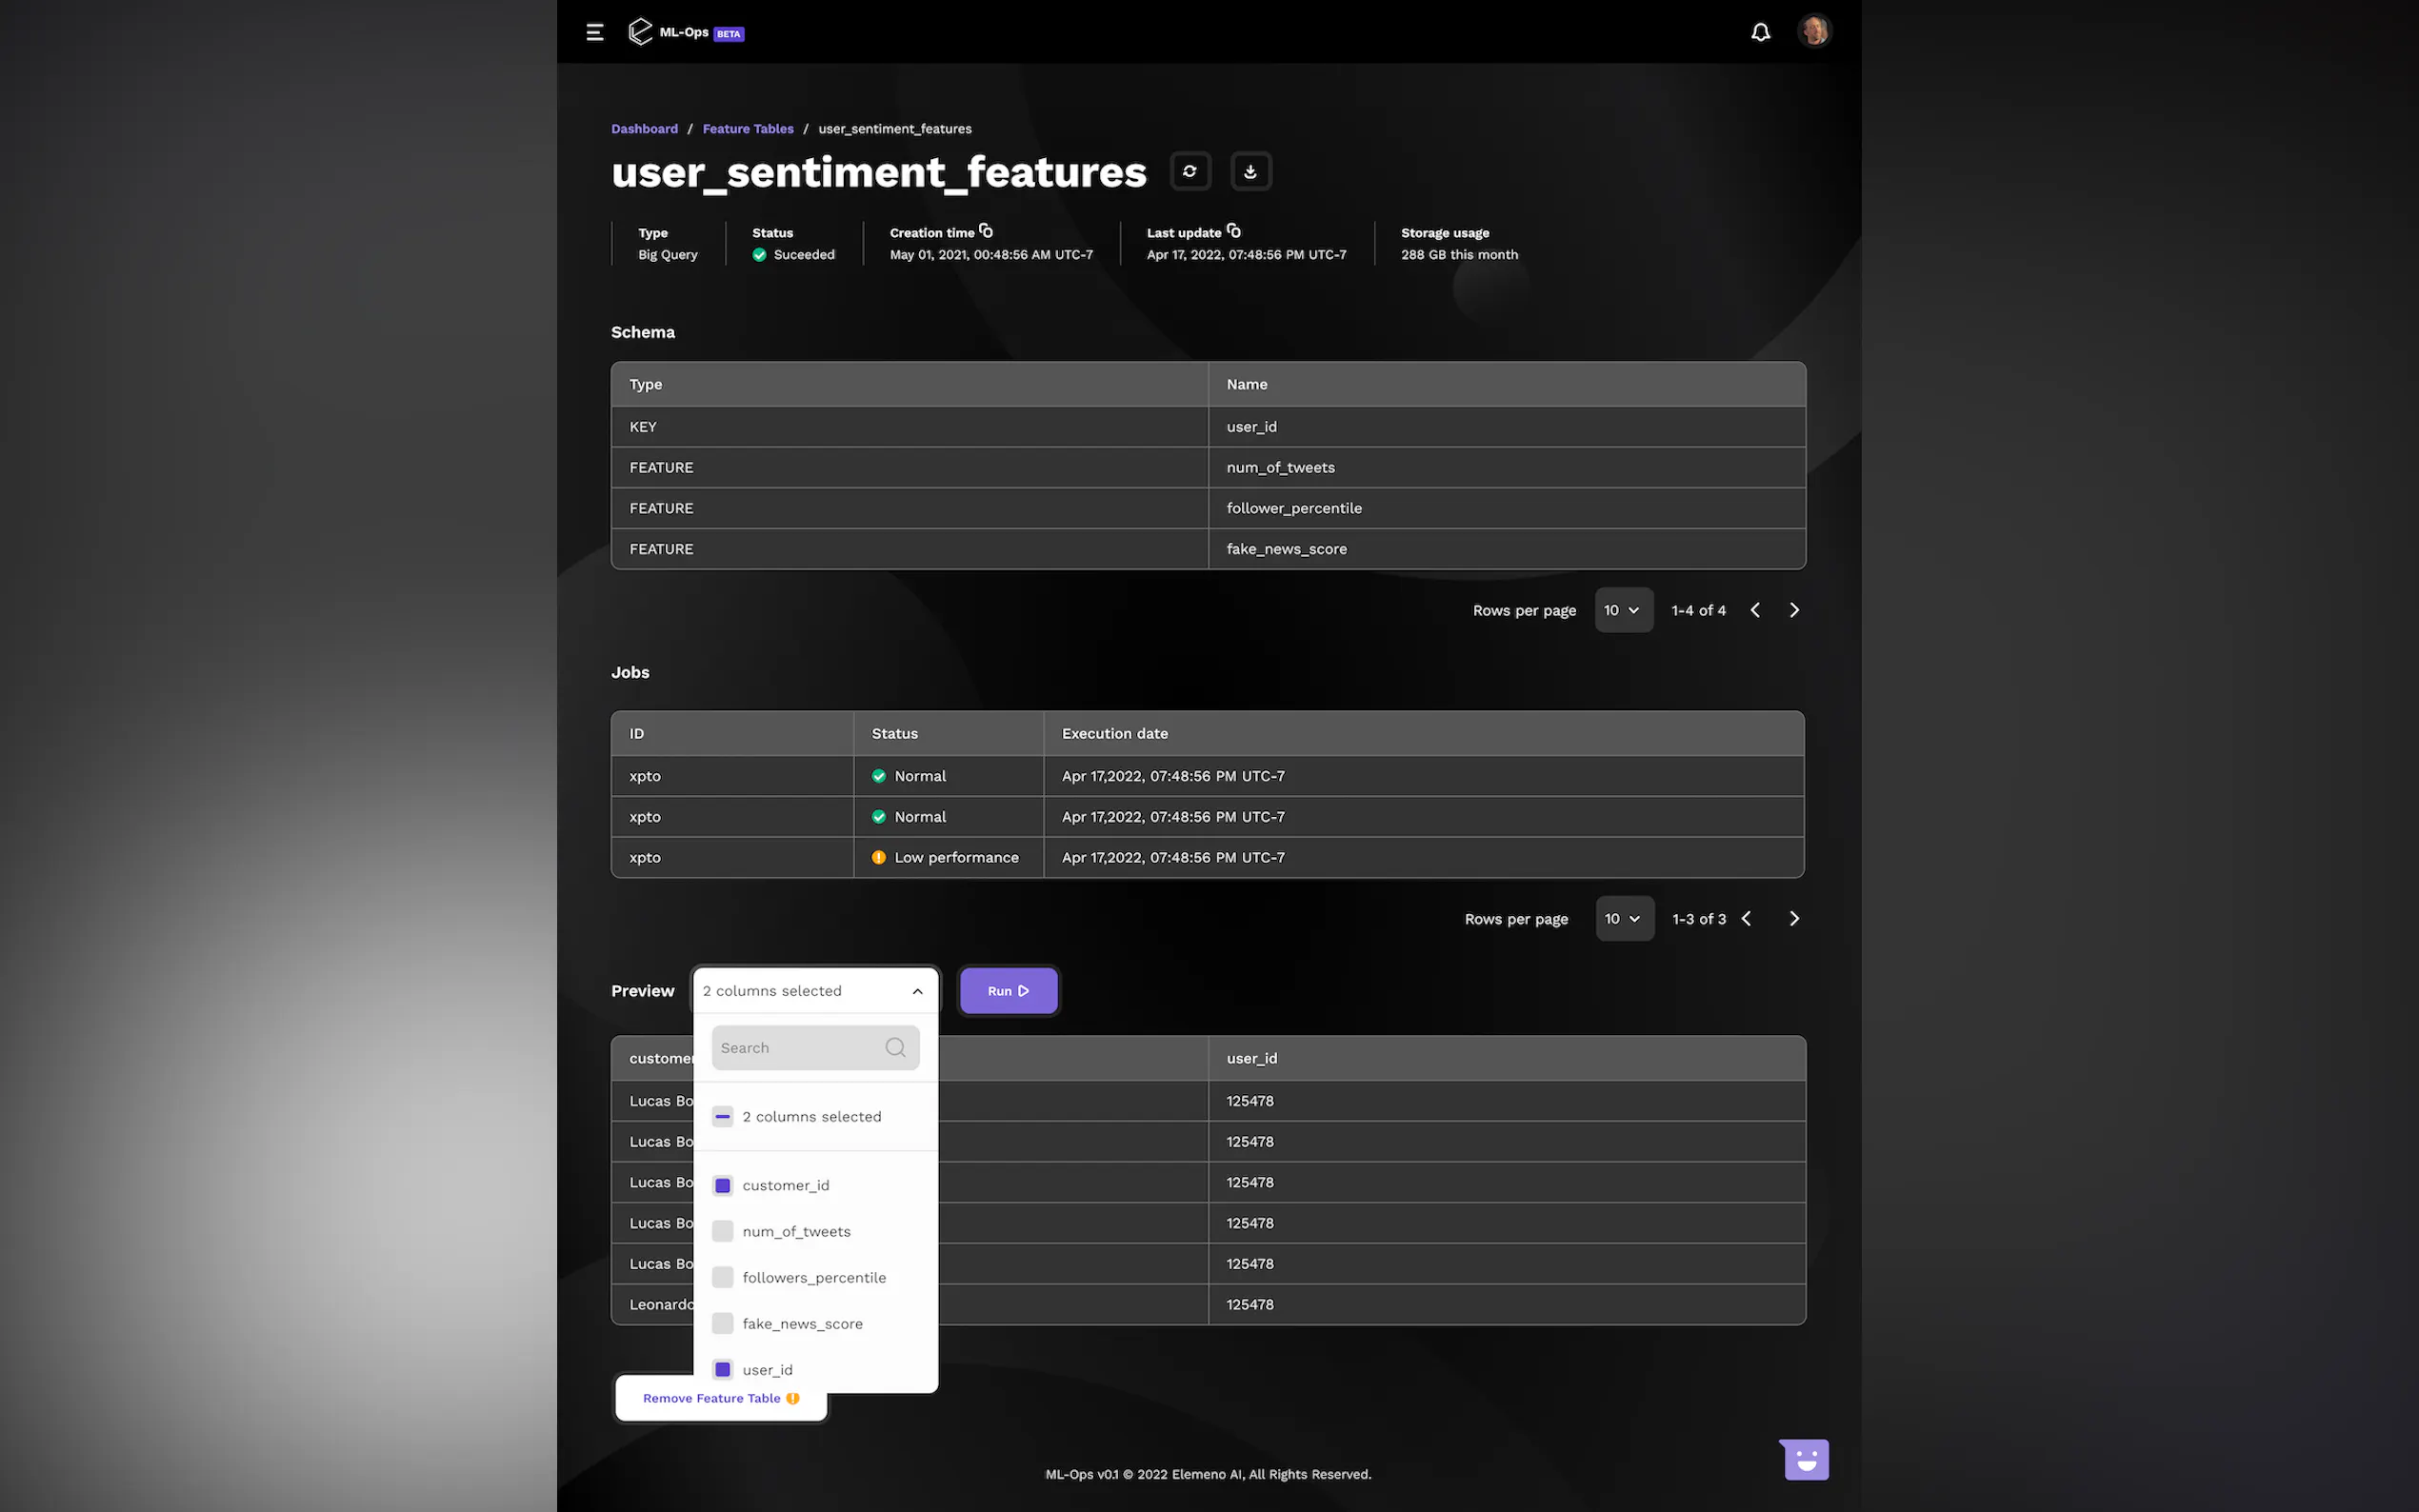Toggle the select-all columns checkbox

(x=722, y=1116)
